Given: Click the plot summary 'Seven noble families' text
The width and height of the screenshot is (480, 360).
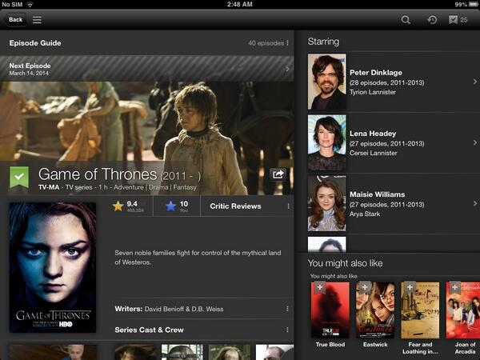Looking at the screenshot, I should 198,258.
